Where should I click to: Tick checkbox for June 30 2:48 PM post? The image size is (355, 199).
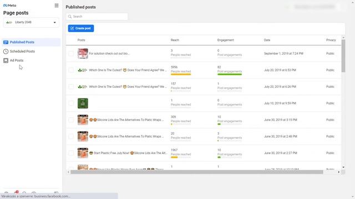tap(71, 137)
